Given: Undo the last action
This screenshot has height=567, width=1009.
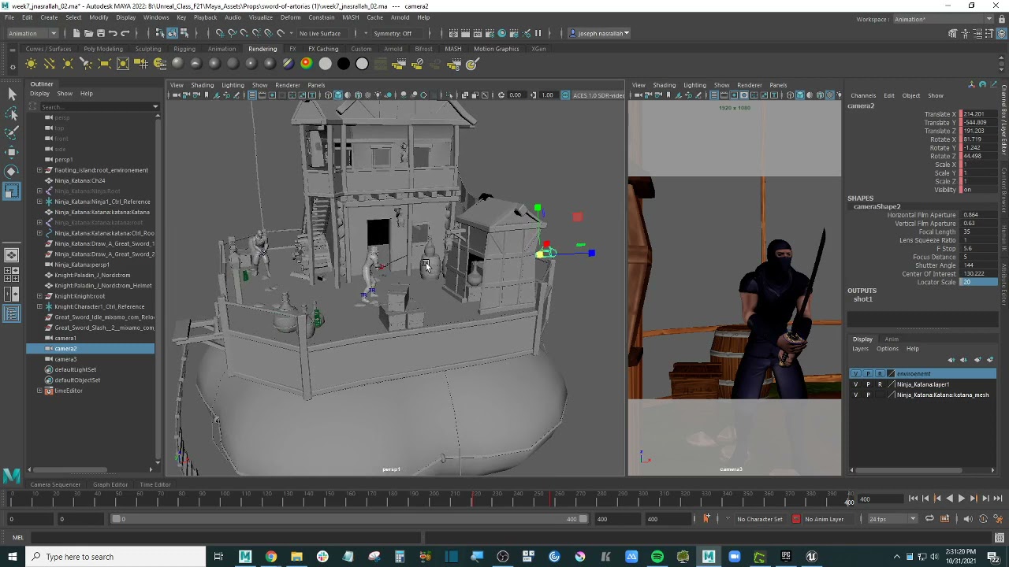Looking at the screenshot, I should tap(113, 33).
